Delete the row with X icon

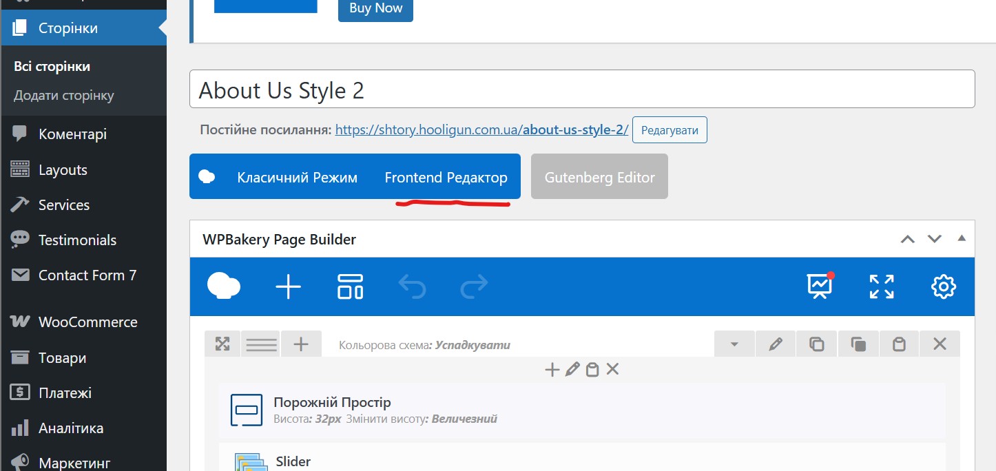[x=940, y=344]
